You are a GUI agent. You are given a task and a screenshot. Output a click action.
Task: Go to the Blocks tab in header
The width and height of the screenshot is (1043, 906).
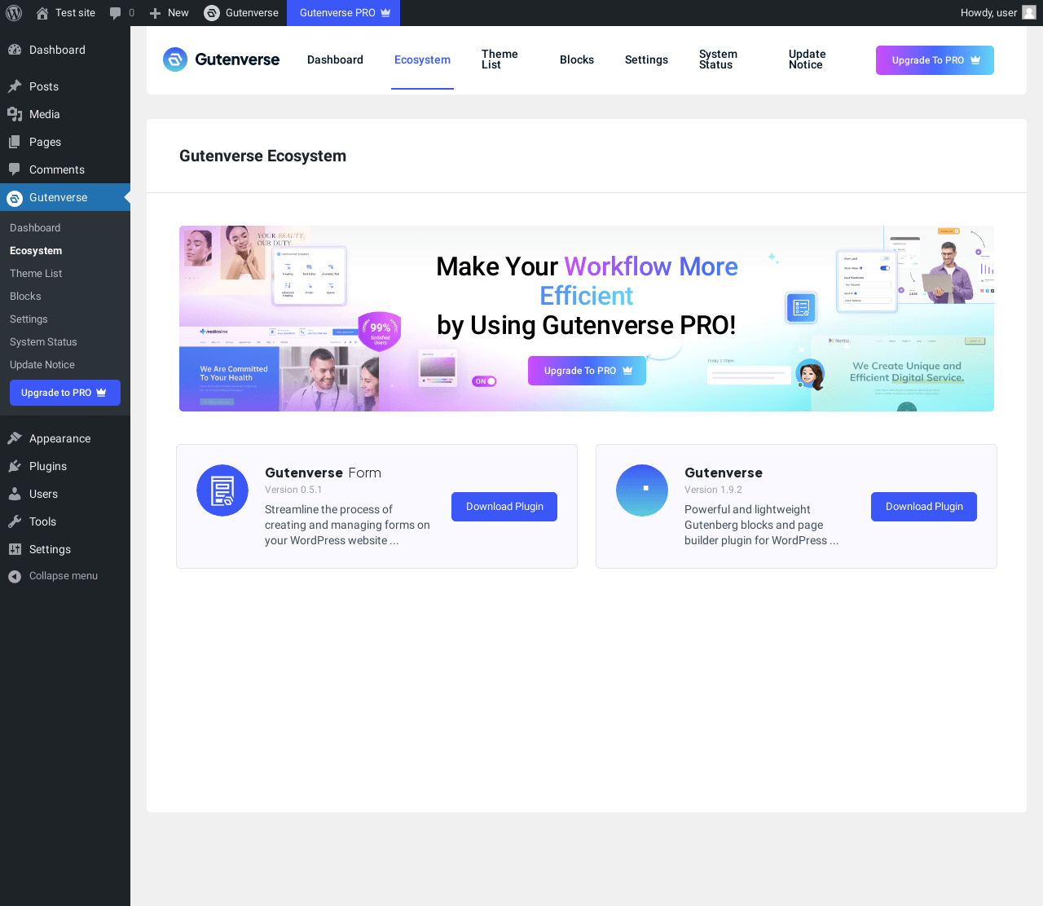tap(577, 60)
